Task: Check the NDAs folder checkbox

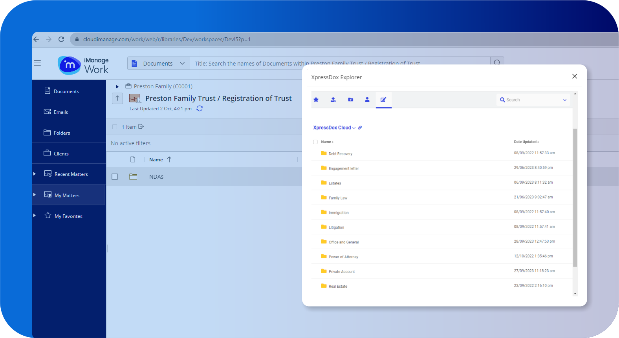Action: [115, 177]
